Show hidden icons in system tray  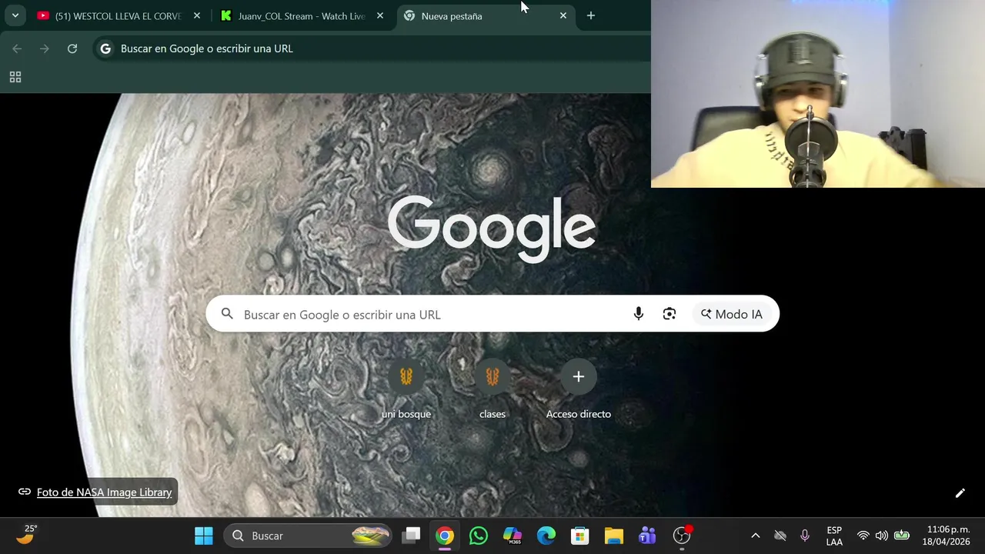coord(756,536)
